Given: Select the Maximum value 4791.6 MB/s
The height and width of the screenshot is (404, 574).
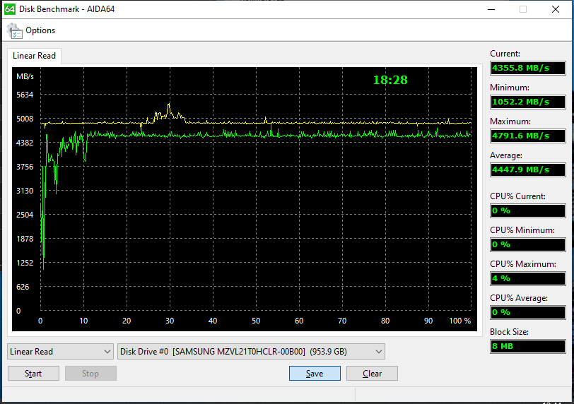Looking at the screenshot, I should [x=528, y=136].
